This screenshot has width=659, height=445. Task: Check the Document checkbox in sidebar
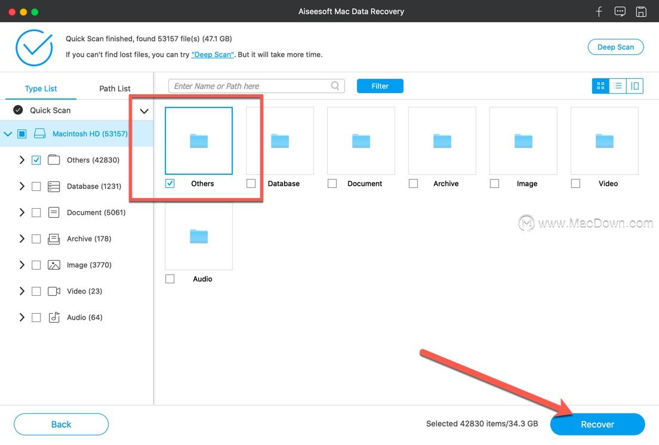(36, 212)
